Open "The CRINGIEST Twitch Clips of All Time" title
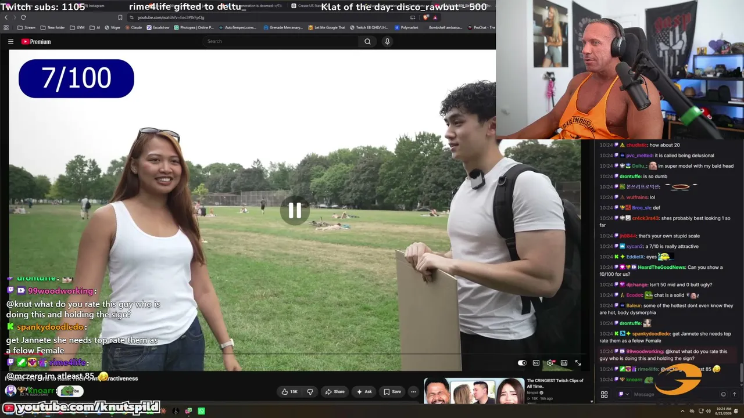The height and width of the screenshot is (418, 744). point(555,383)
